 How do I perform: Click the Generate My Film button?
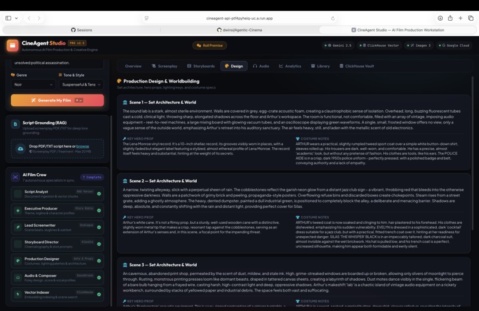pyautogui.click(x=58, y=100)
